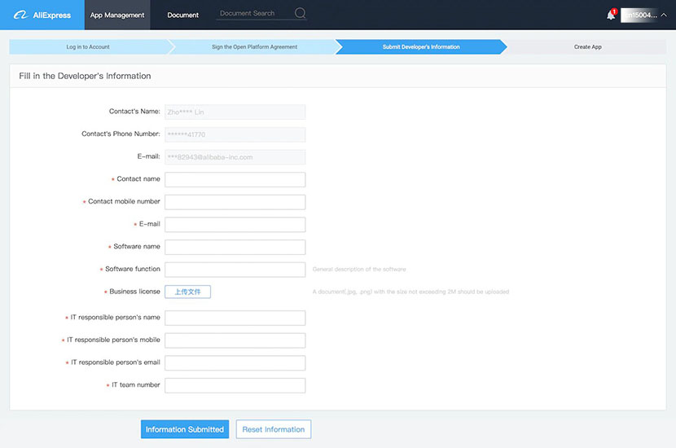This screenshot has height=448, width=676.
Task: Click the Information Submitted button
Action: coord(185,429)
